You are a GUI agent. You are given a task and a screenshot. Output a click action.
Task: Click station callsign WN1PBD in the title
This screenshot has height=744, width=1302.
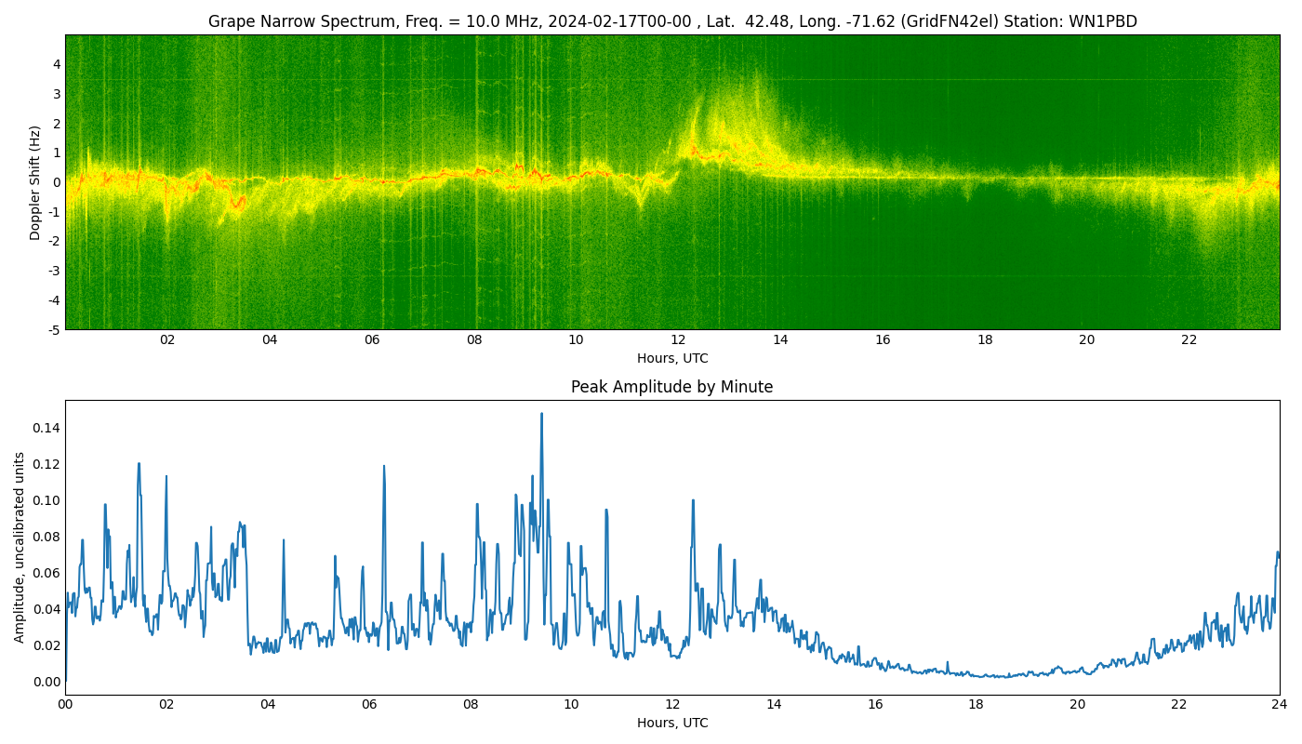(1101, 21)
